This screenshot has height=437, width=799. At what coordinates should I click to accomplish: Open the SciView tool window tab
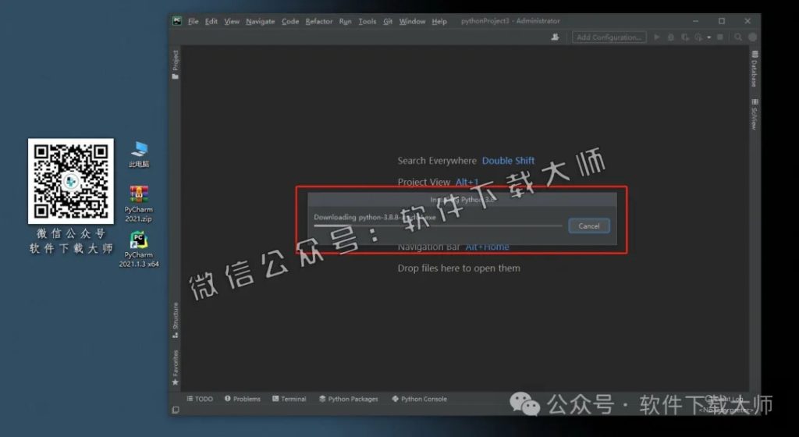(x=755, y=114)
